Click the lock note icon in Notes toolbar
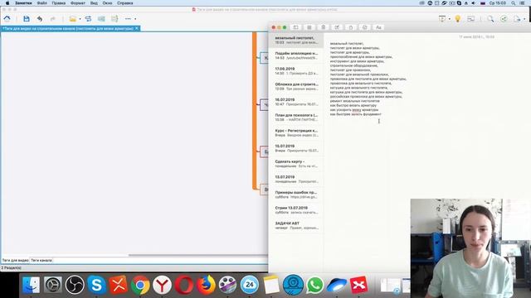531x298 pixels. (351, 27)
